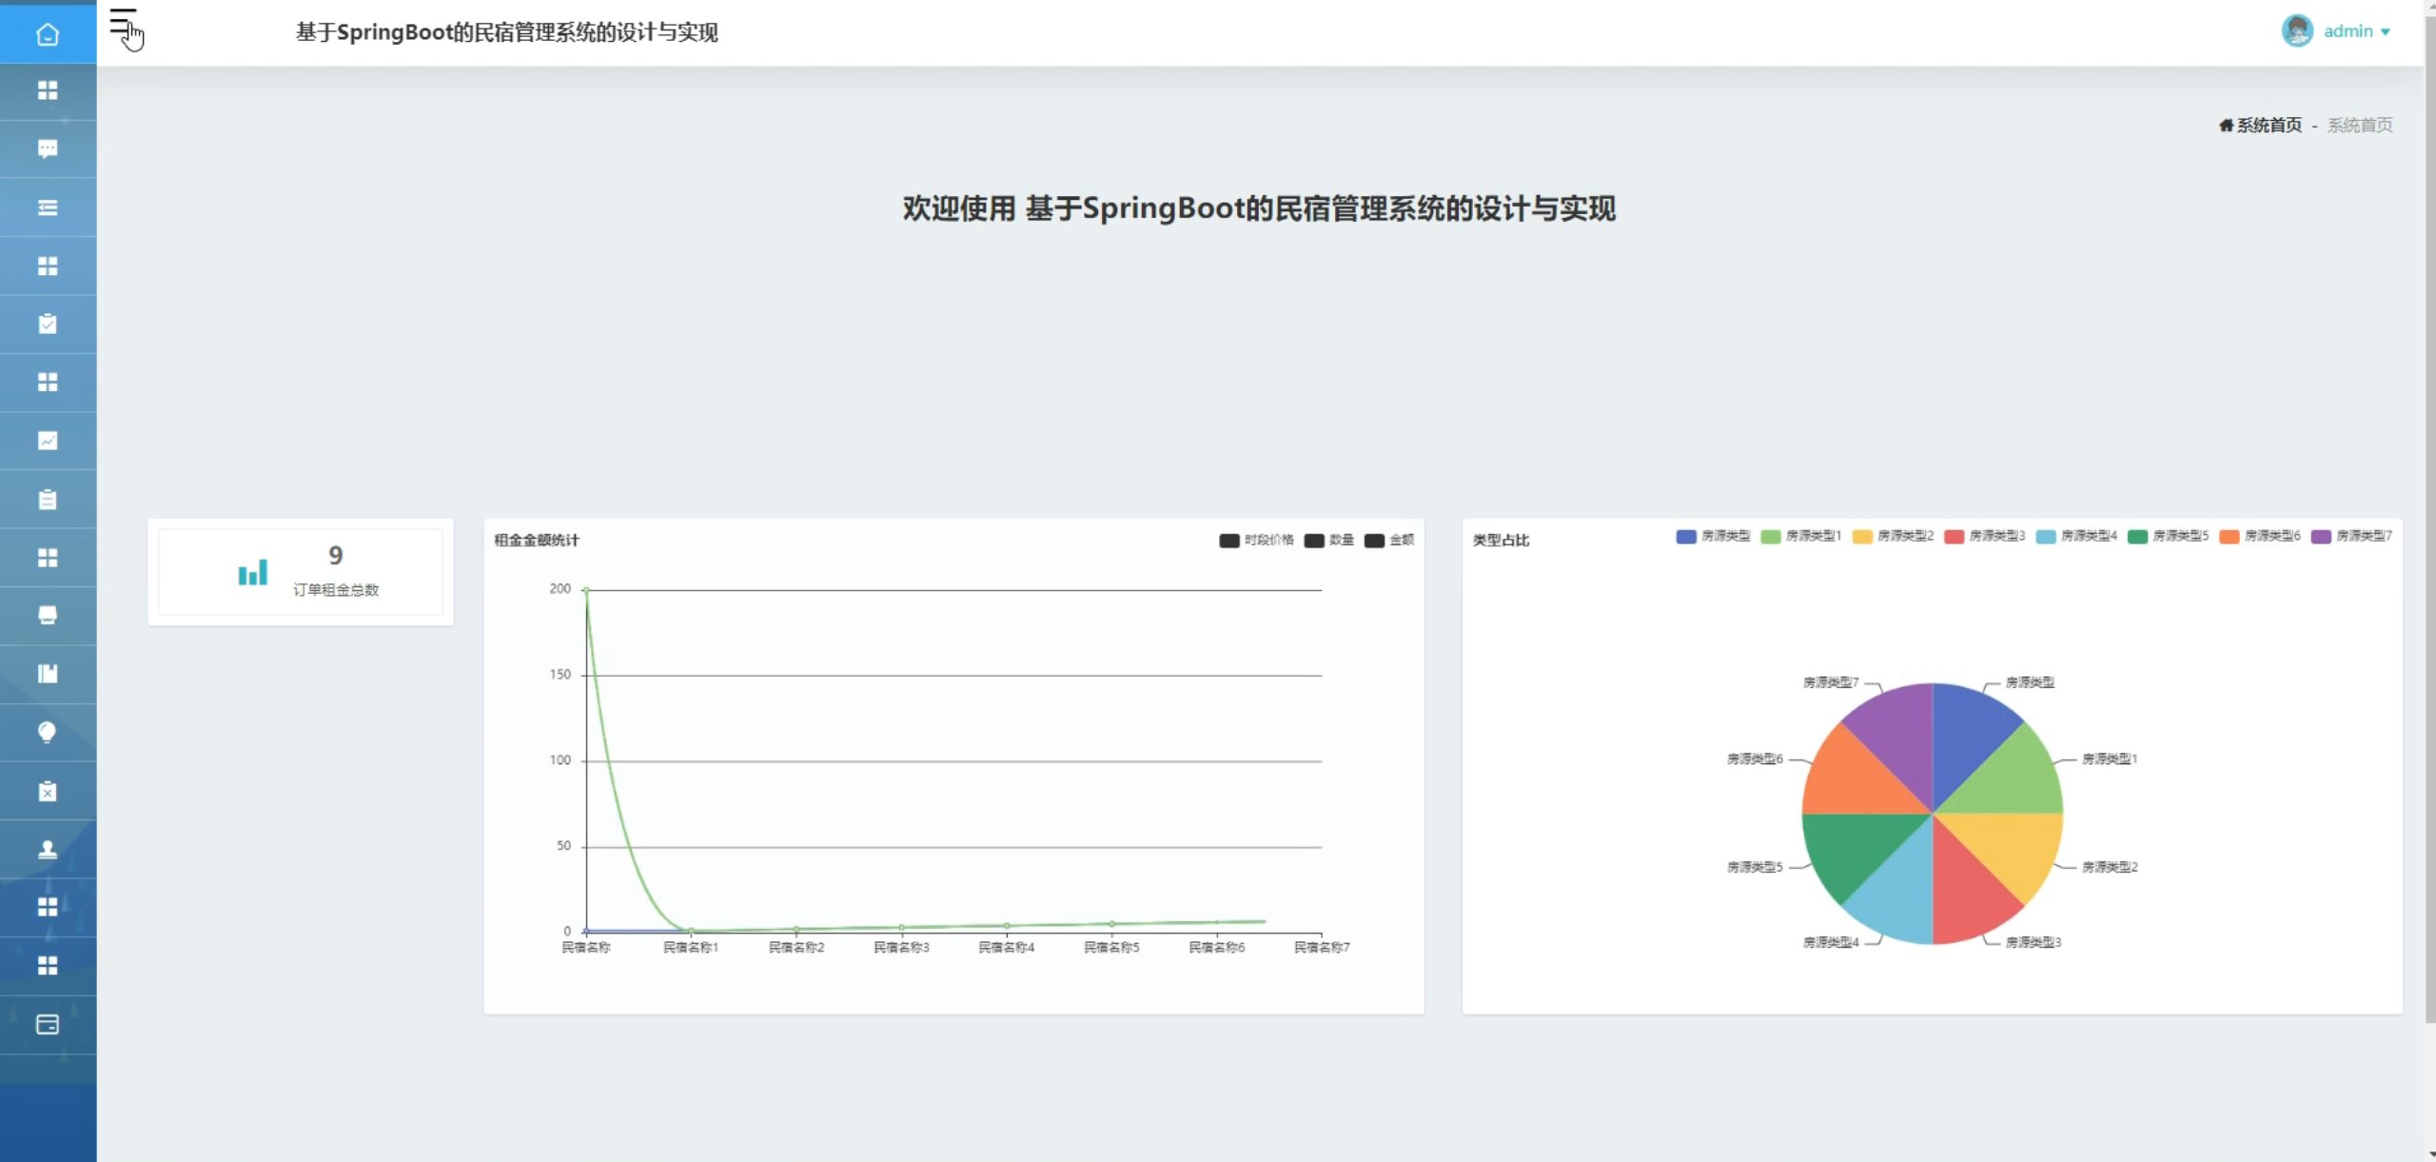The height and width of the screenshot is (1162, 2436).
Task: Click the 订单租金总数 statistics card
Action: tap(301, 572)
